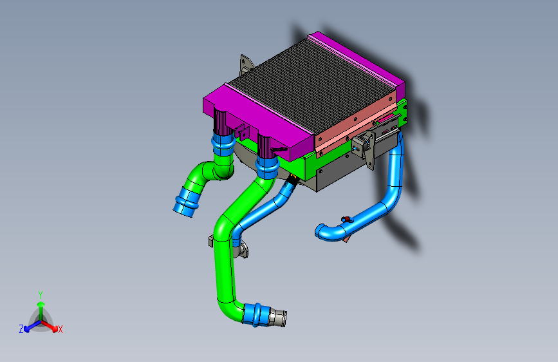
Task: Click the green Y axis arrow of the triad
Action: coord(41,309)
